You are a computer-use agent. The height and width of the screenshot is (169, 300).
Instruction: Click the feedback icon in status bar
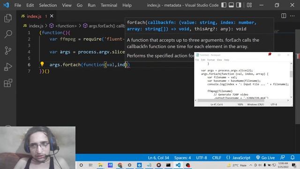coord(282,158)
